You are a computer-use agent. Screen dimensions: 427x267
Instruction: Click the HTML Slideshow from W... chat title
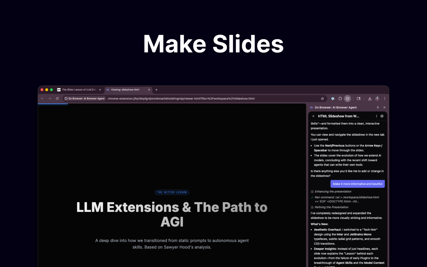(339, 116)
